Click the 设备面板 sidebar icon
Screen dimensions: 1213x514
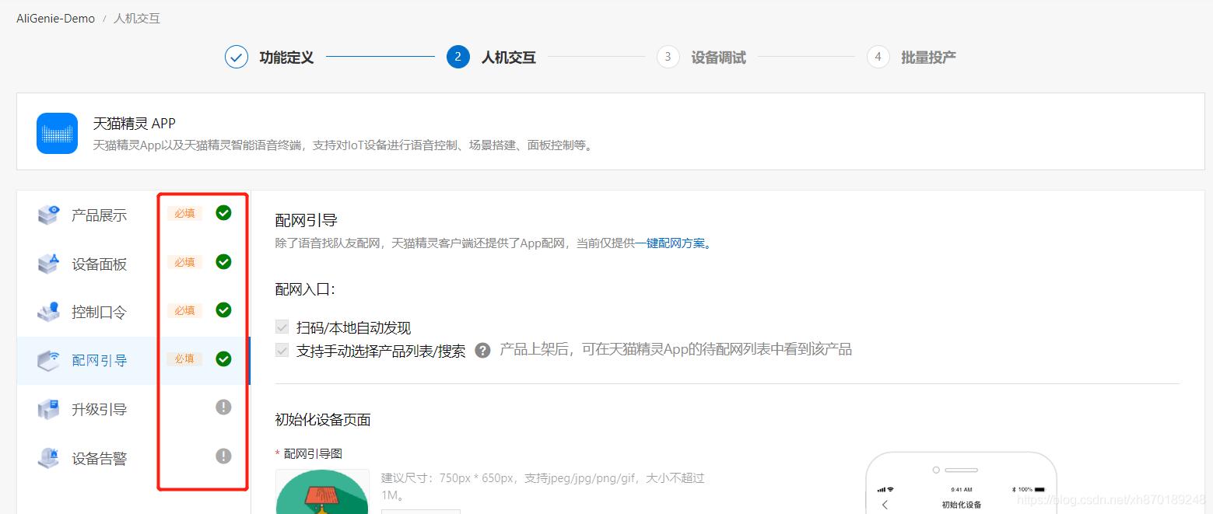pos(48,264)
